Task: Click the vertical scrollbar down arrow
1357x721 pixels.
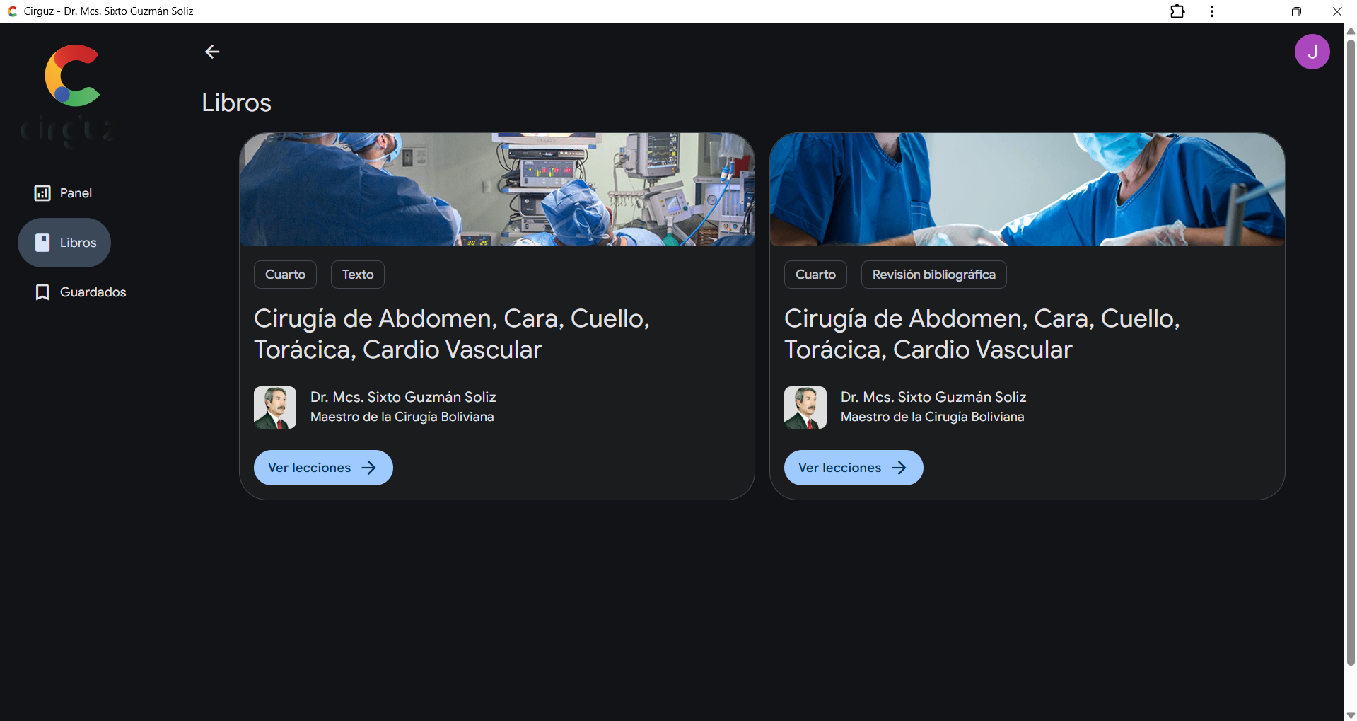Action: click(x=1351, y=715)
